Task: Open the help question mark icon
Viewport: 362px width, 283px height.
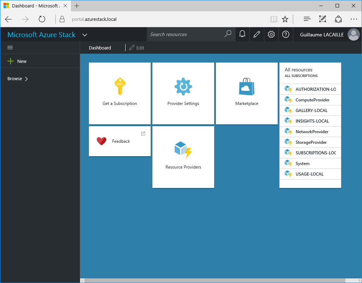Action: point(286,34)
